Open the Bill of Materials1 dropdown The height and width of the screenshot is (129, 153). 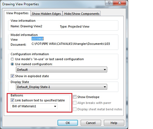[x=34, y=106]
